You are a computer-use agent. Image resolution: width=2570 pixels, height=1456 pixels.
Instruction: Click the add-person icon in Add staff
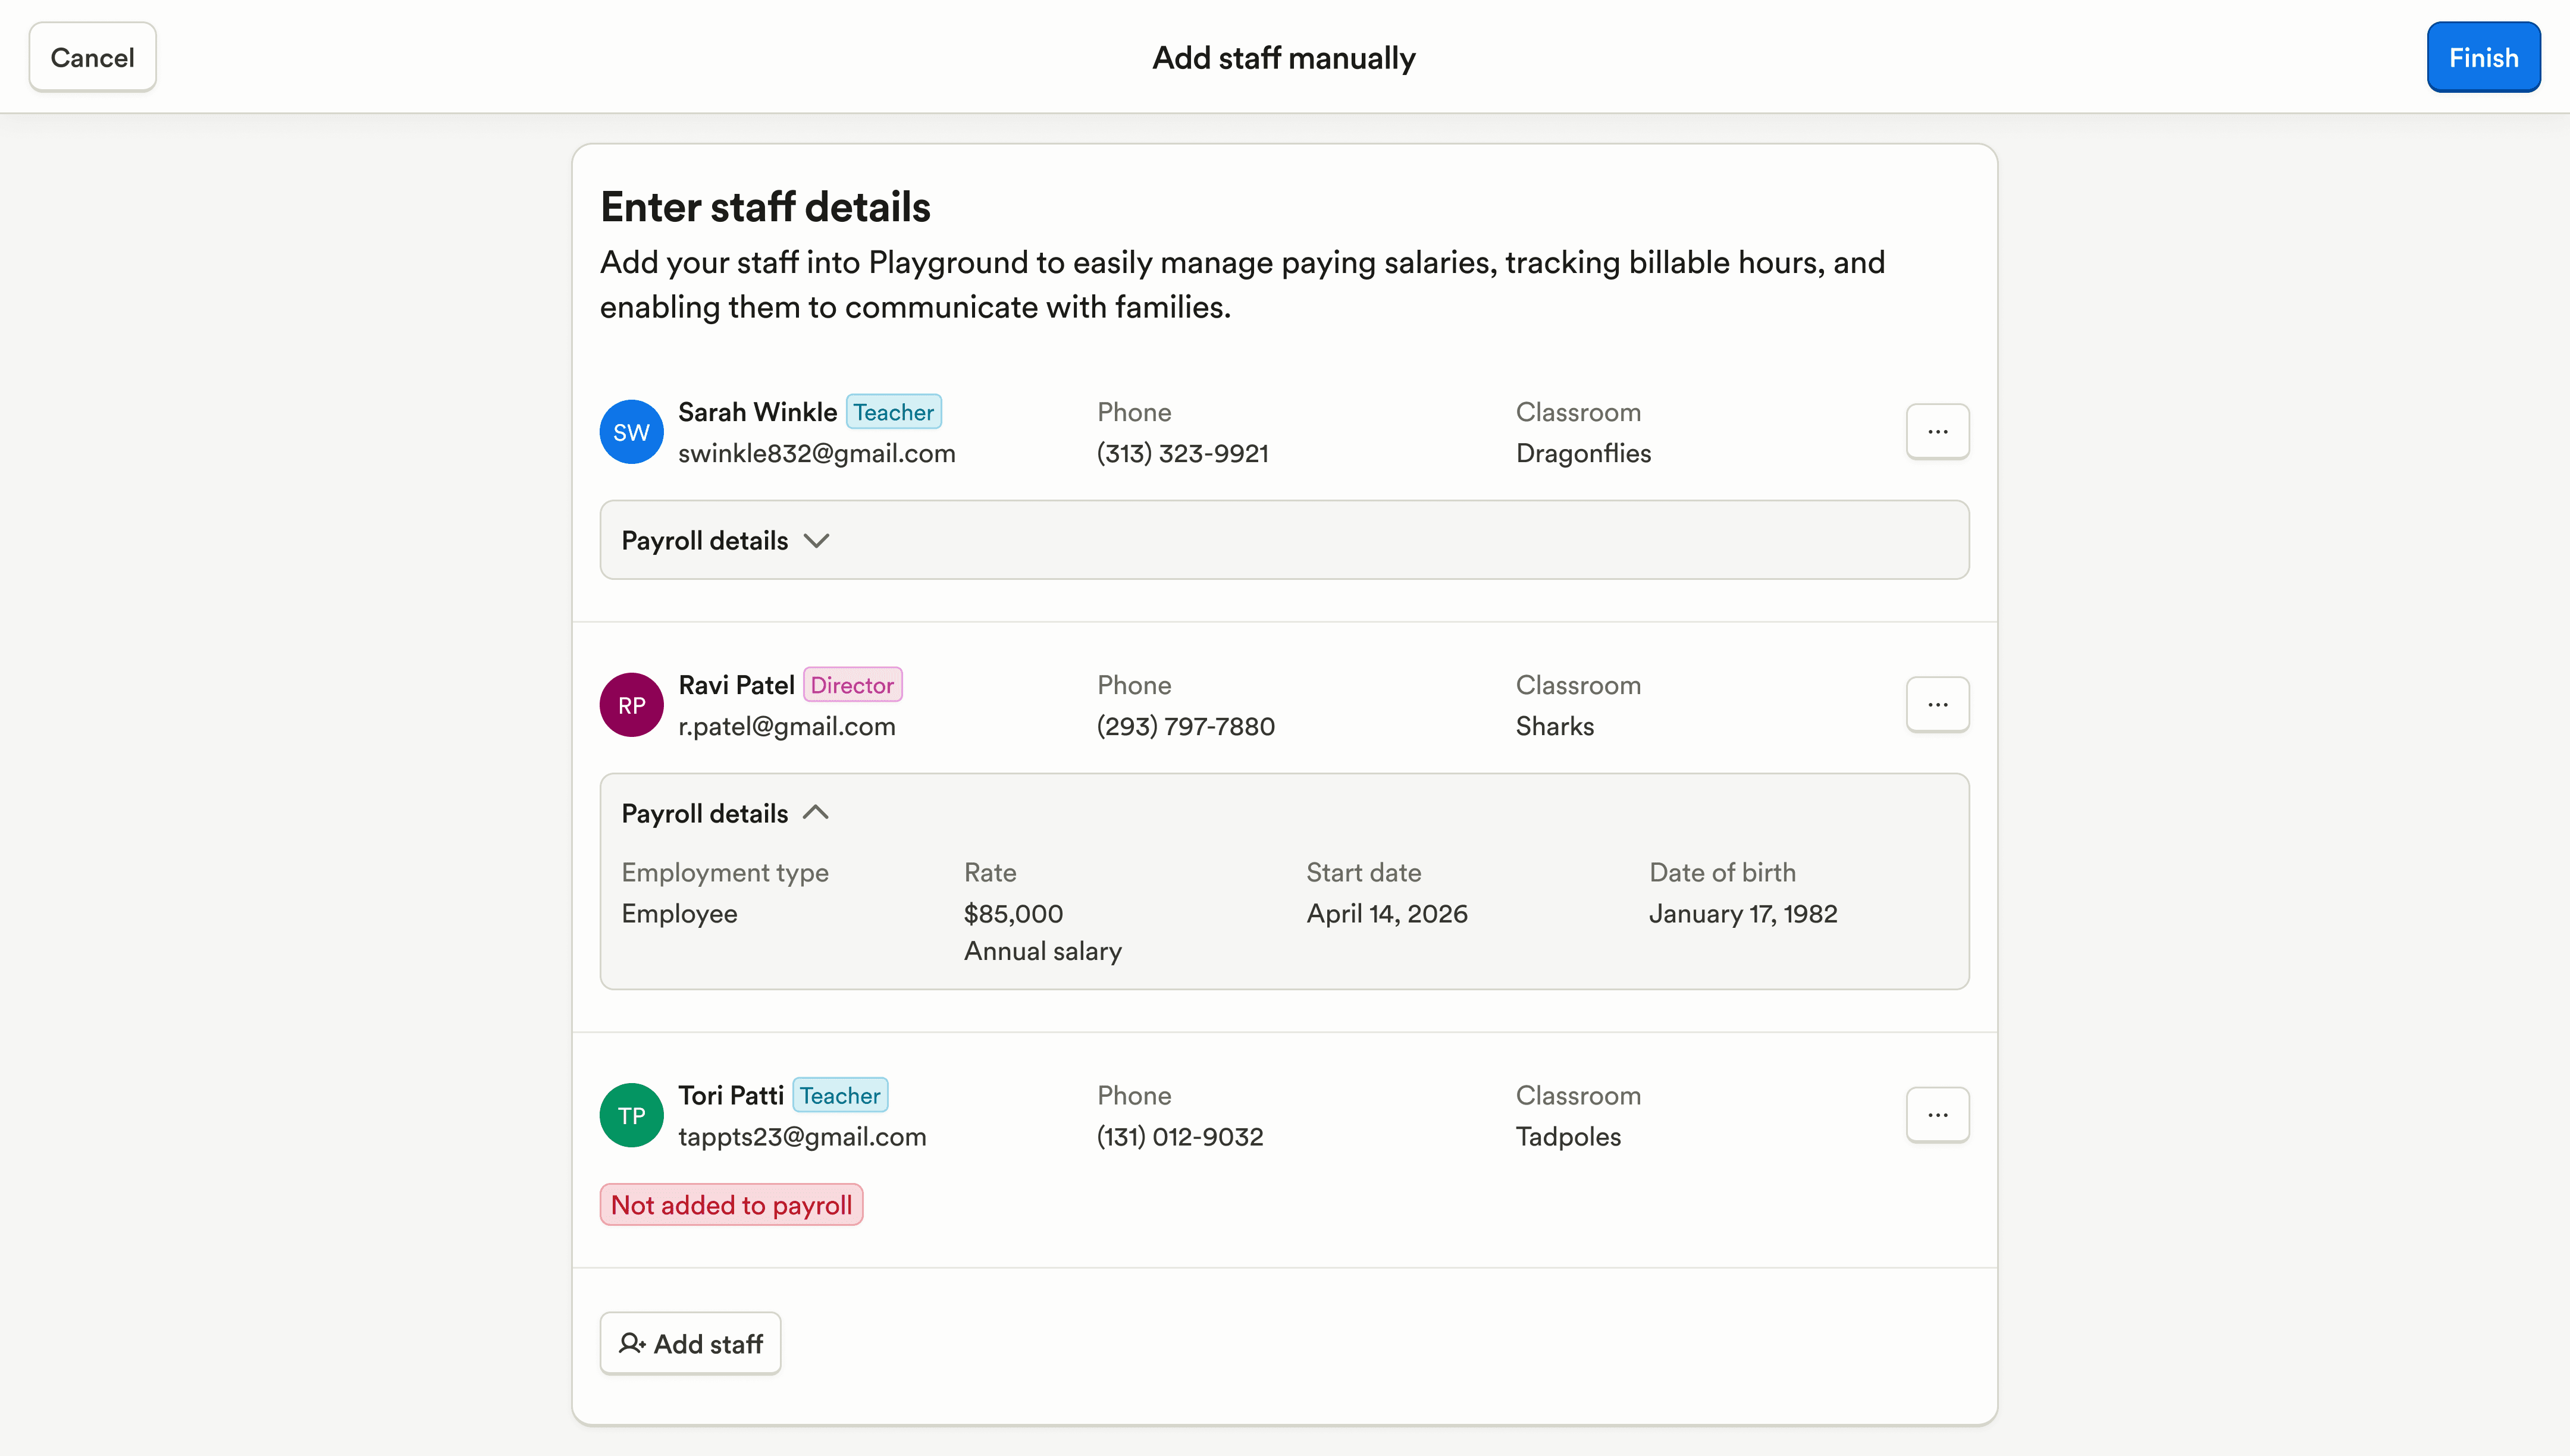click(x=632, y=1343)
